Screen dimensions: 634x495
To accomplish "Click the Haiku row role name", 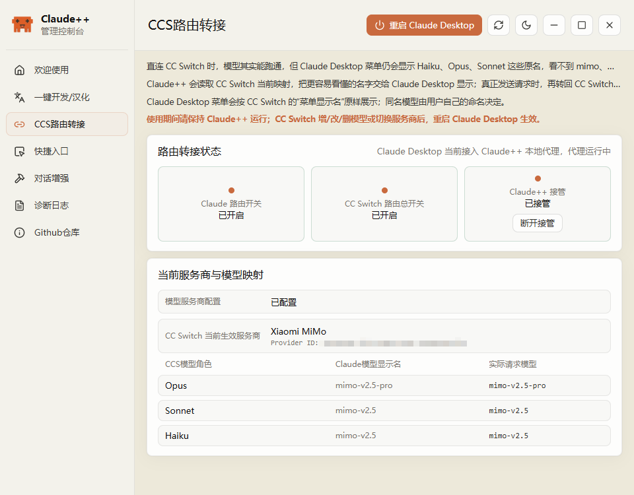I will (177, 436).
